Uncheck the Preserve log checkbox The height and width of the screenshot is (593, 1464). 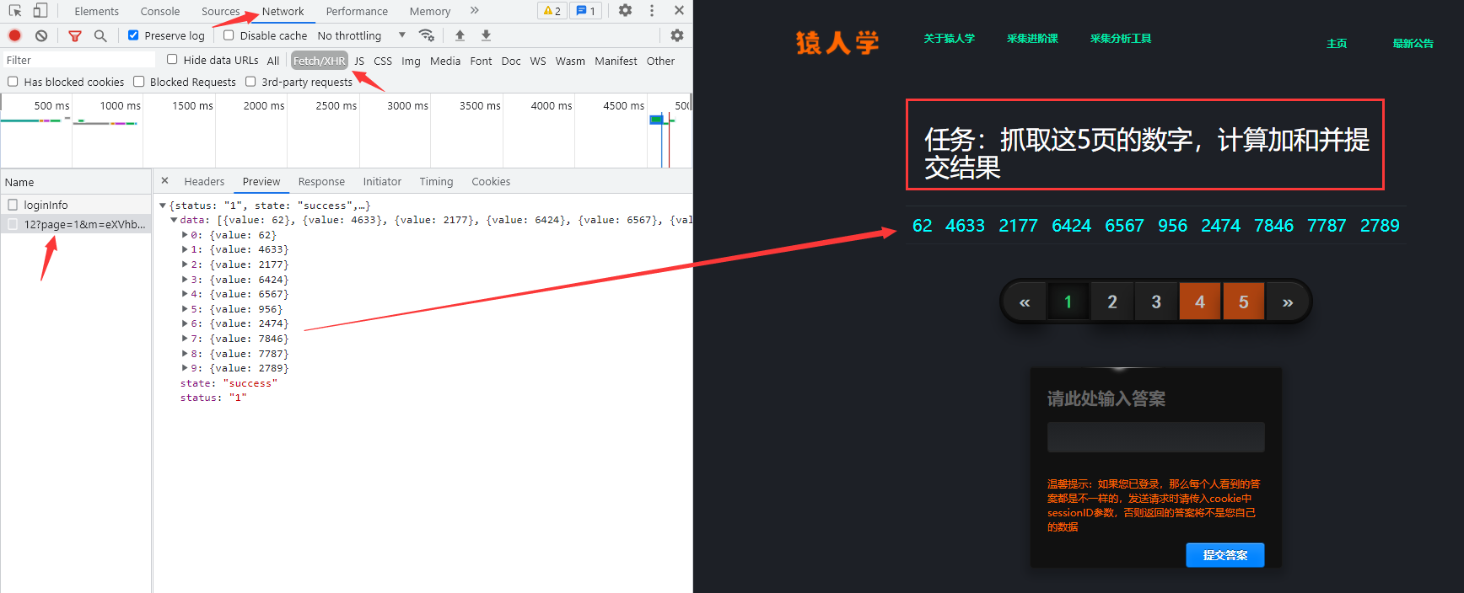pyautogui.click(x=133, y=35)
